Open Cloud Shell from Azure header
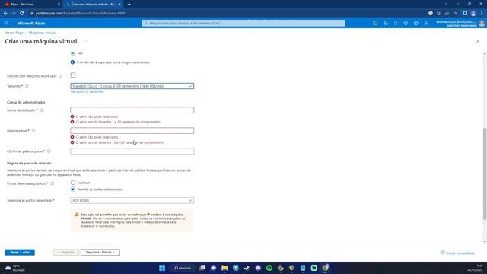The height and width of the screenshot is (274, 487). click(375, 24)
